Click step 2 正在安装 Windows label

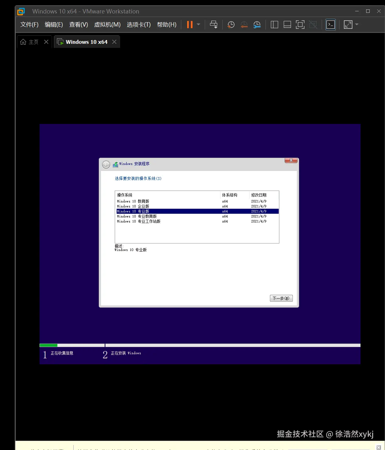pos(126,353)
